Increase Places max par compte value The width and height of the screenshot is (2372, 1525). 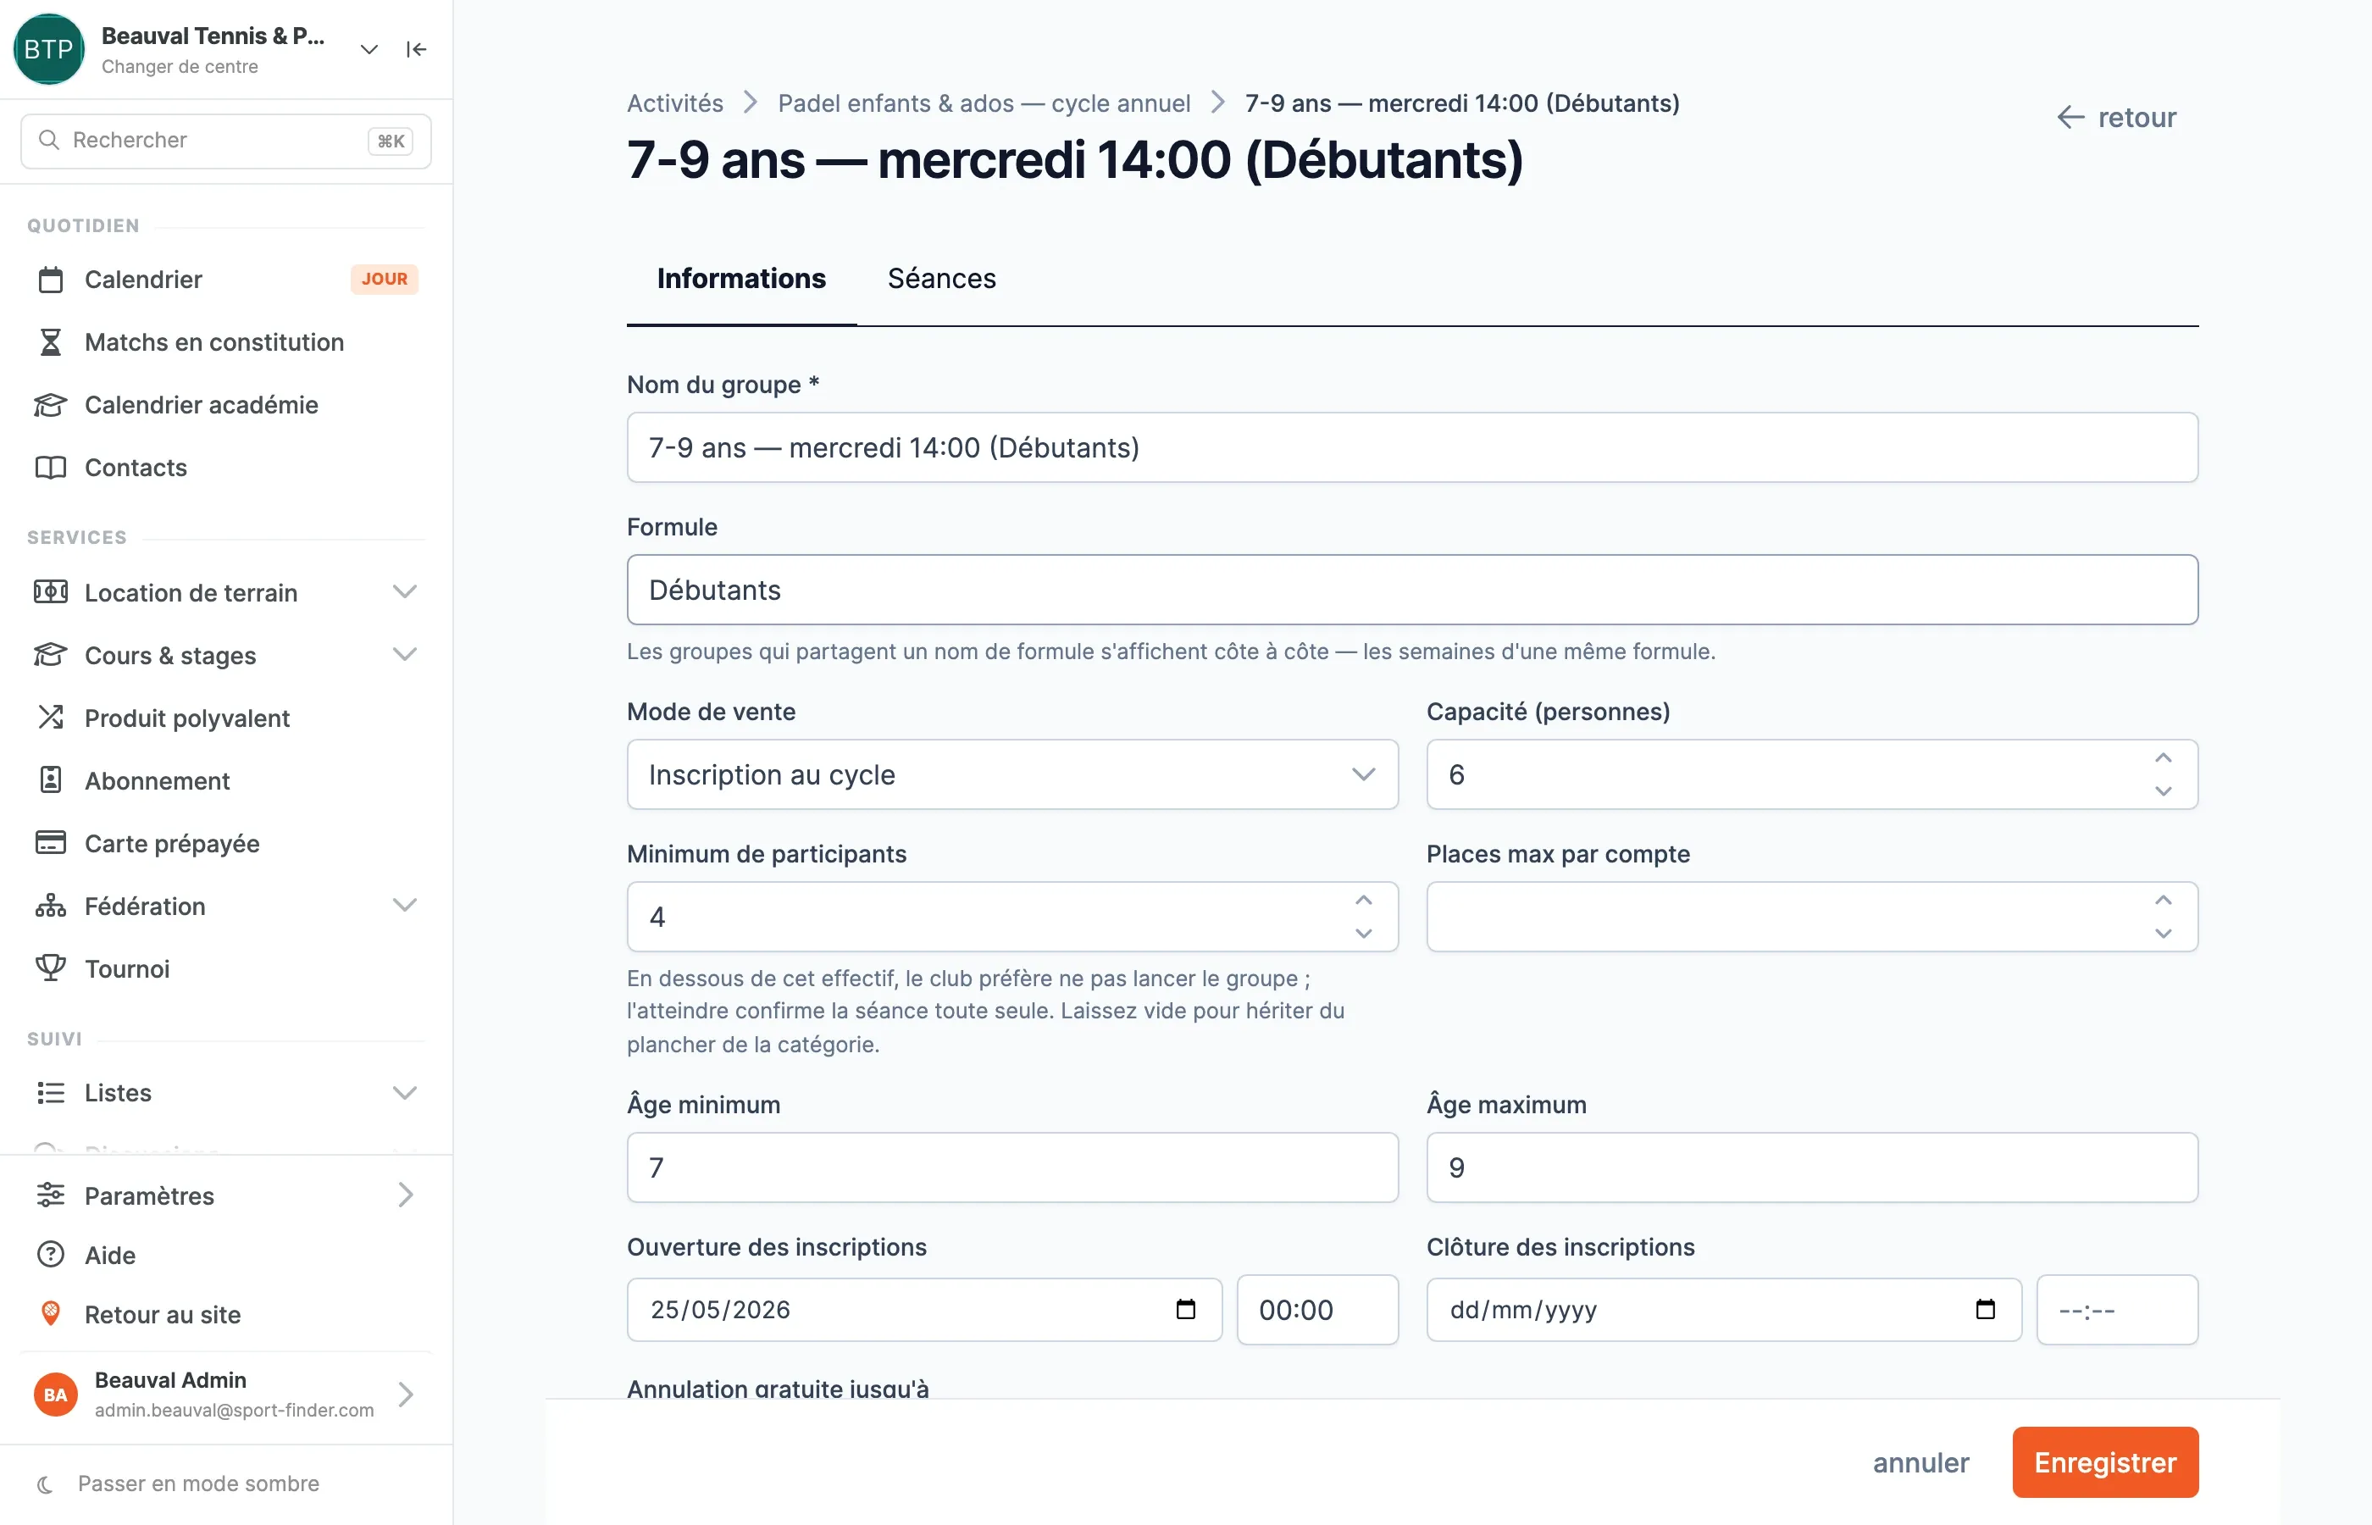(2163, 900)
